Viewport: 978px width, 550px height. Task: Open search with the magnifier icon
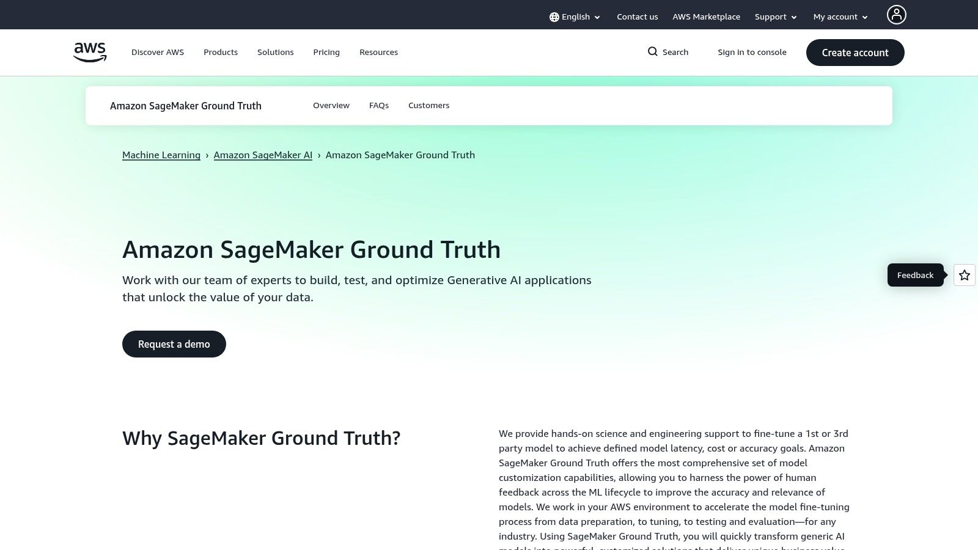pyautogui.click(x=653, y=52)
